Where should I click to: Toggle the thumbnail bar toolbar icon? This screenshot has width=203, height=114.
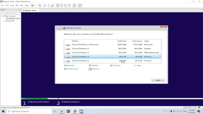point(62,5)
